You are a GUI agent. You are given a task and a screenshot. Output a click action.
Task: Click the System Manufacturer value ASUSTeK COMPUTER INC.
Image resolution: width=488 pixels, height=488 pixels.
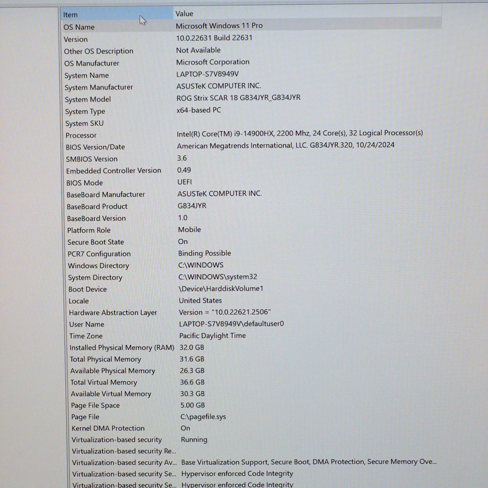219,86
